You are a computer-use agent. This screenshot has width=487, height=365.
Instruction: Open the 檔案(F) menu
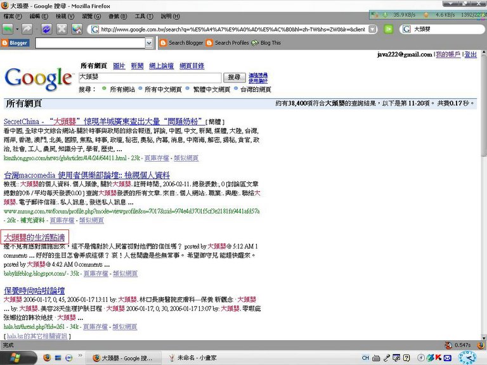[x=13, y=16]
